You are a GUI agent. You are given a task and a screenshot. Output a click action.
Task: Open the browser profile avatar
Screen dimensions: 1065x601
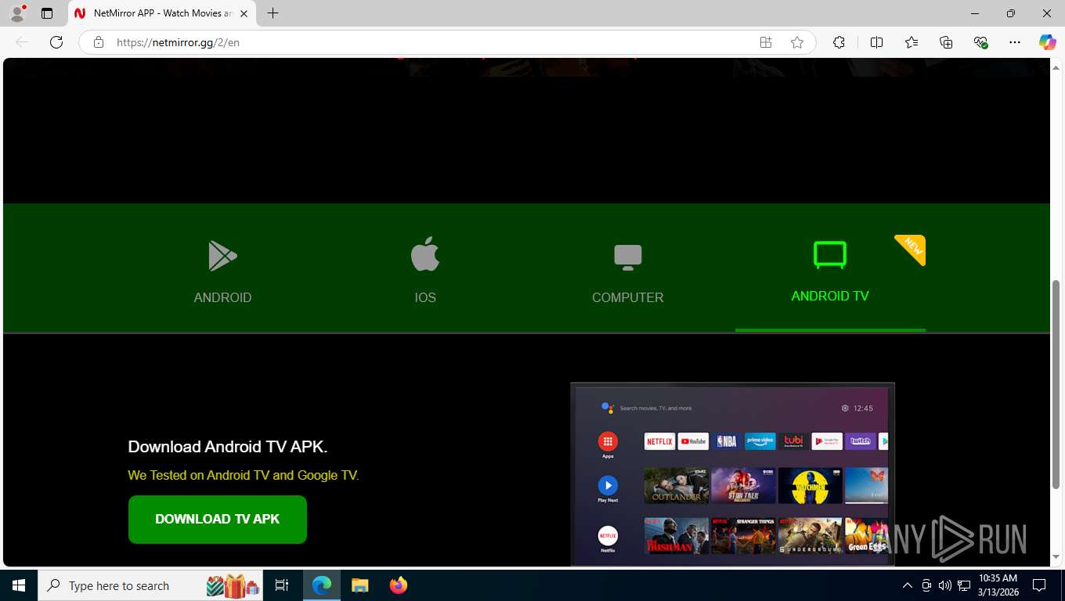pyautogui.click(x=17, y=13)
